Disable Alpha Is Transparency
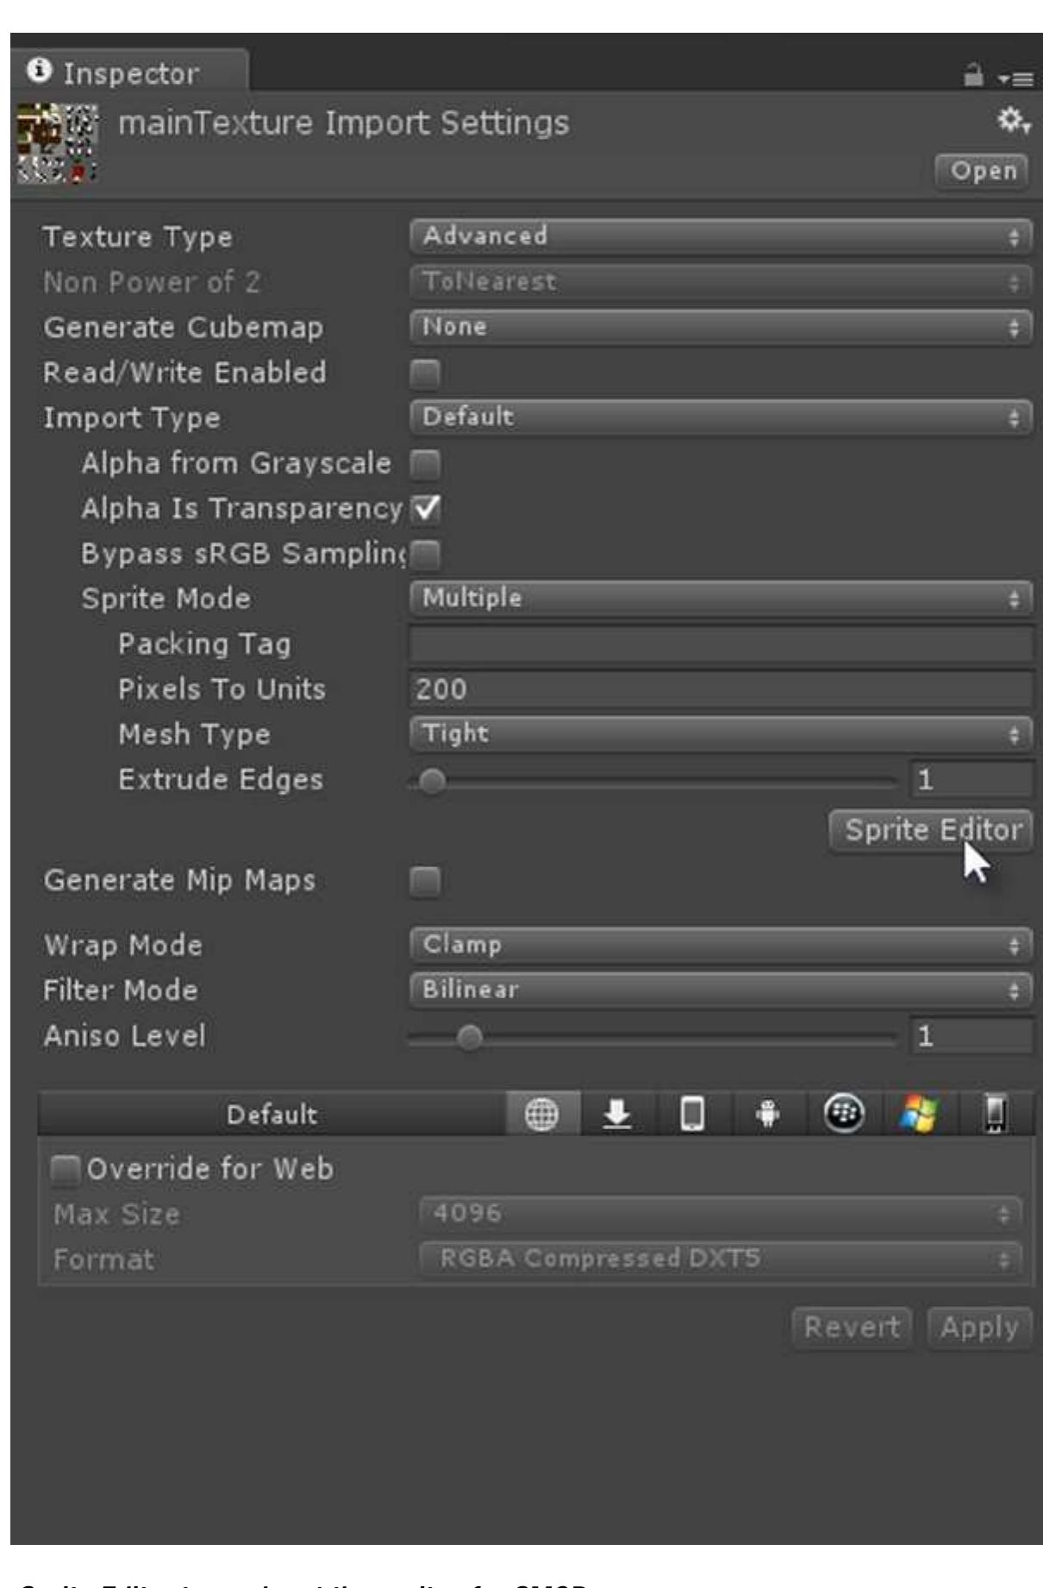Image resolution: width=1043 pixels, height=1588 pixels. (428, 509)
